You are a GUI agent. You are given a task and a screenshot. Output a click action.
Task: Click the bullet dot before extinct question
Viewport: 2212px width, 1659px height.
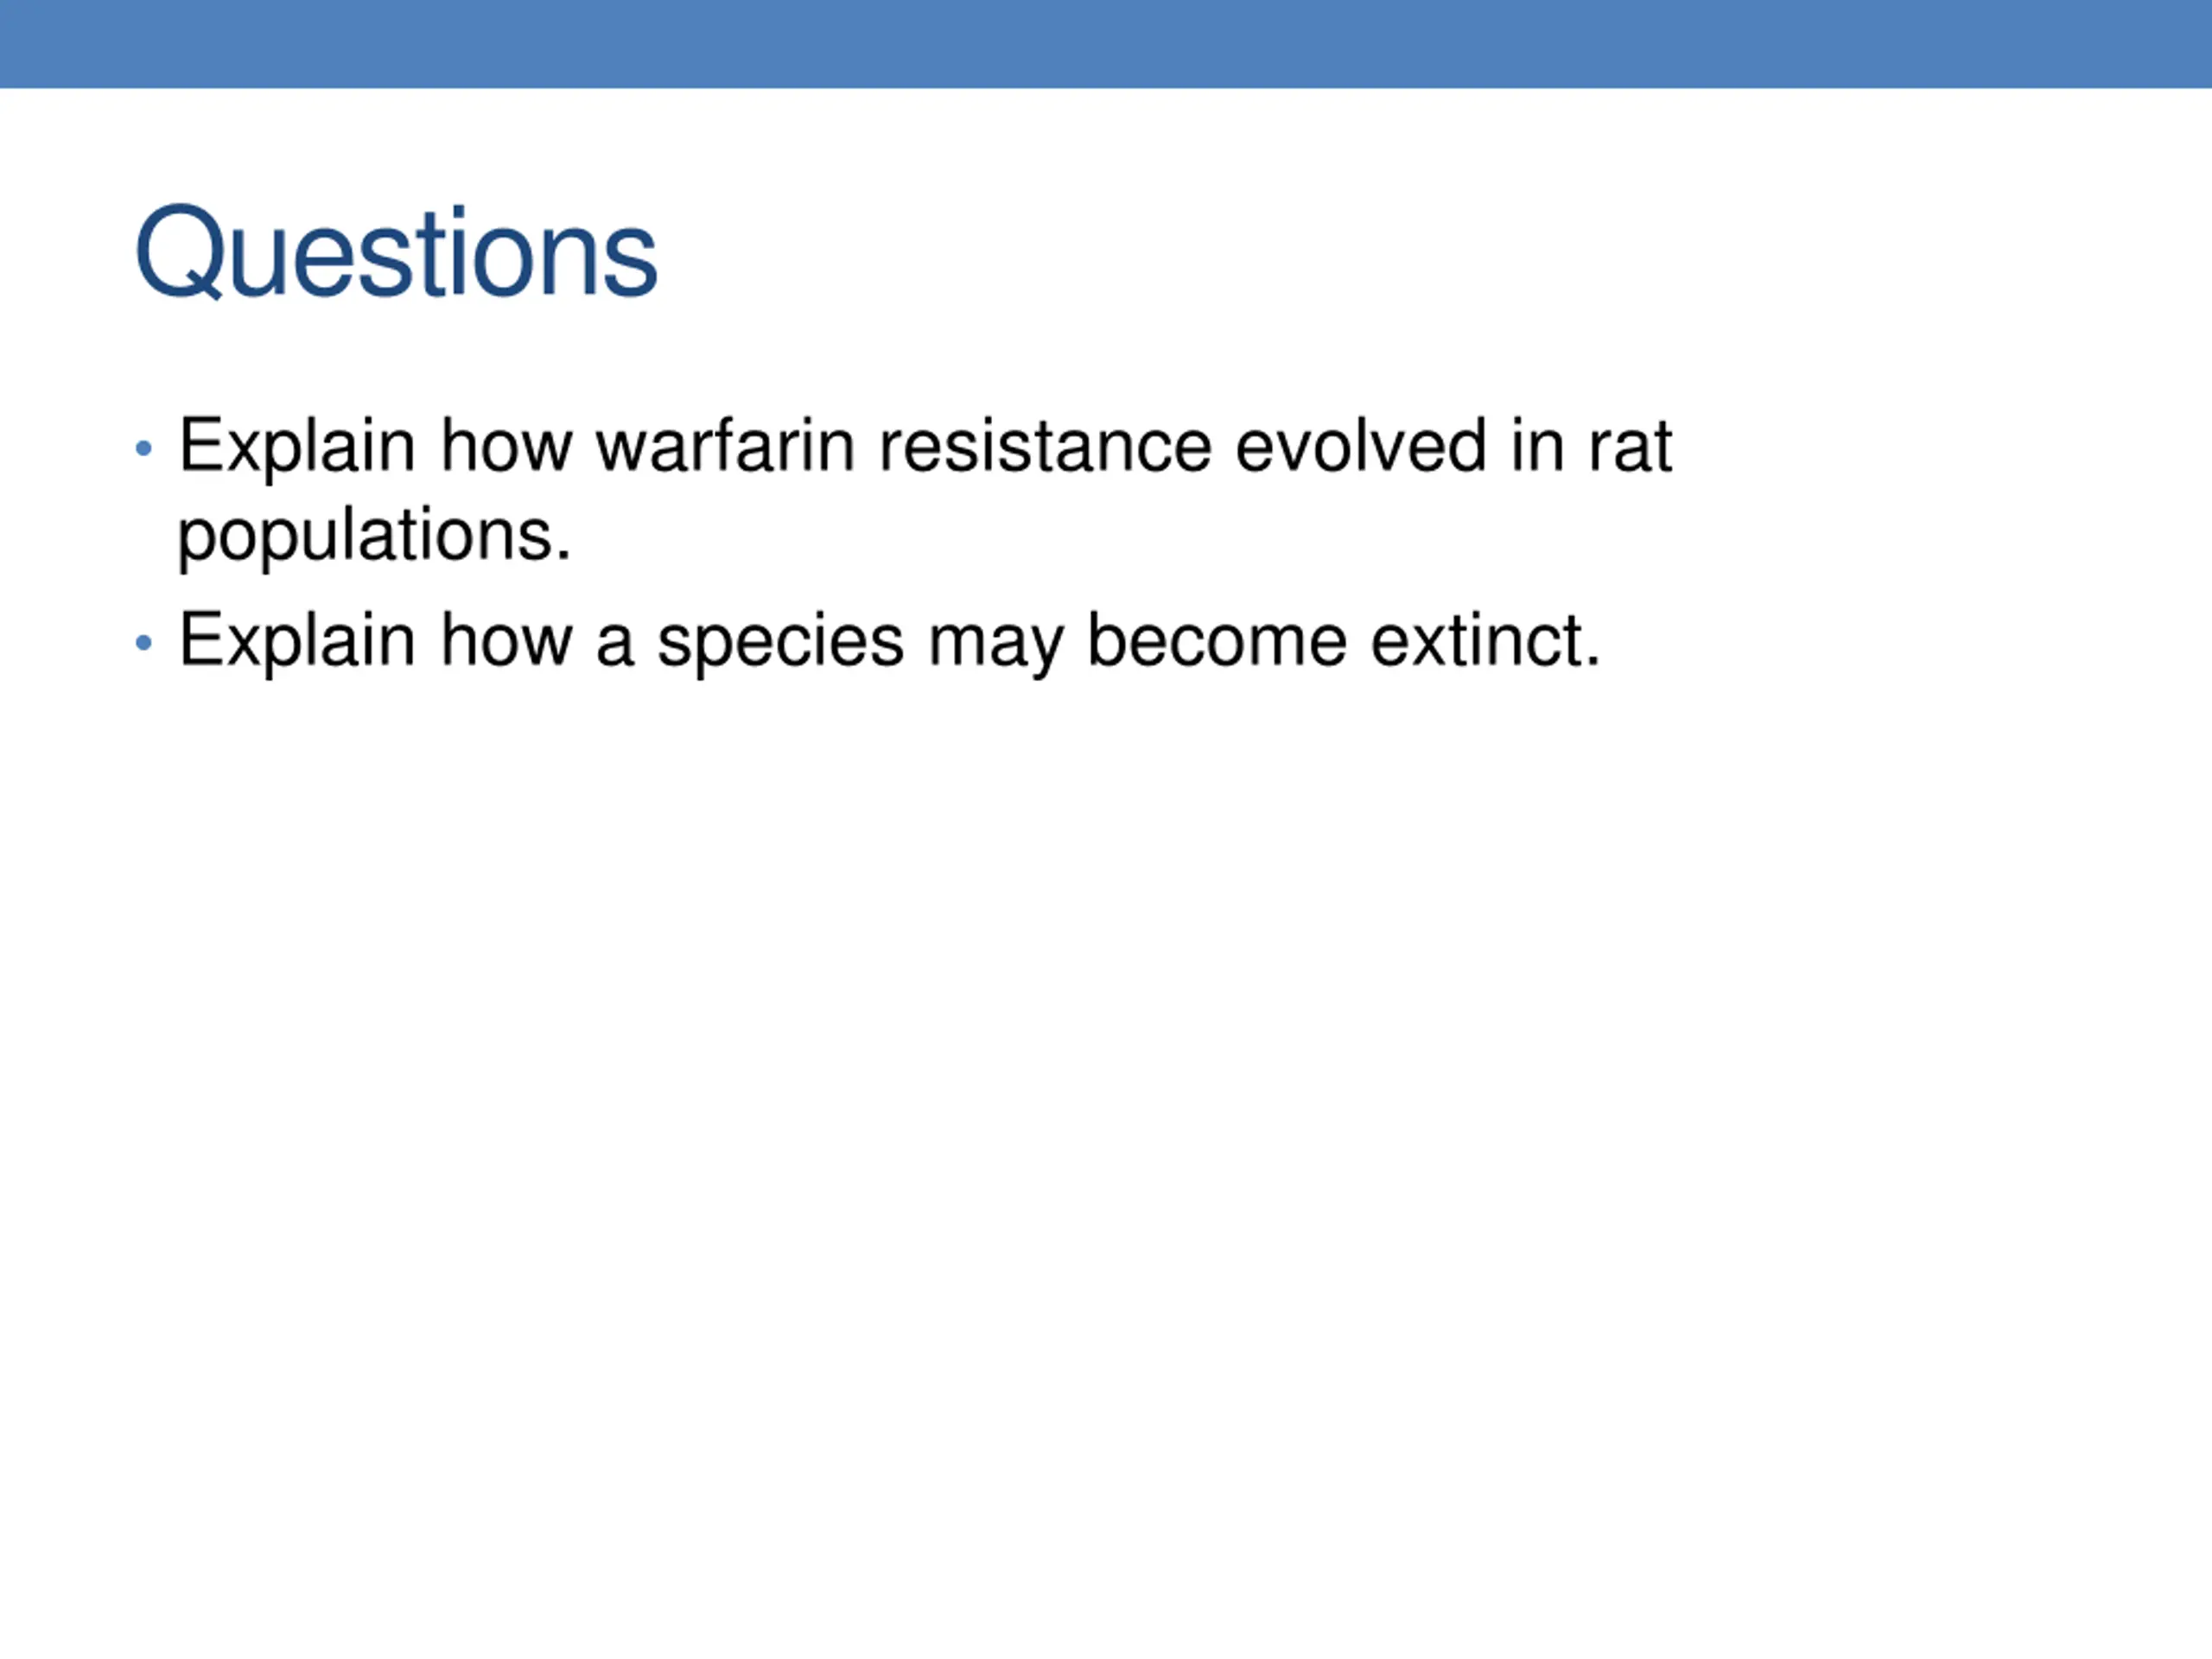point(144,642)
